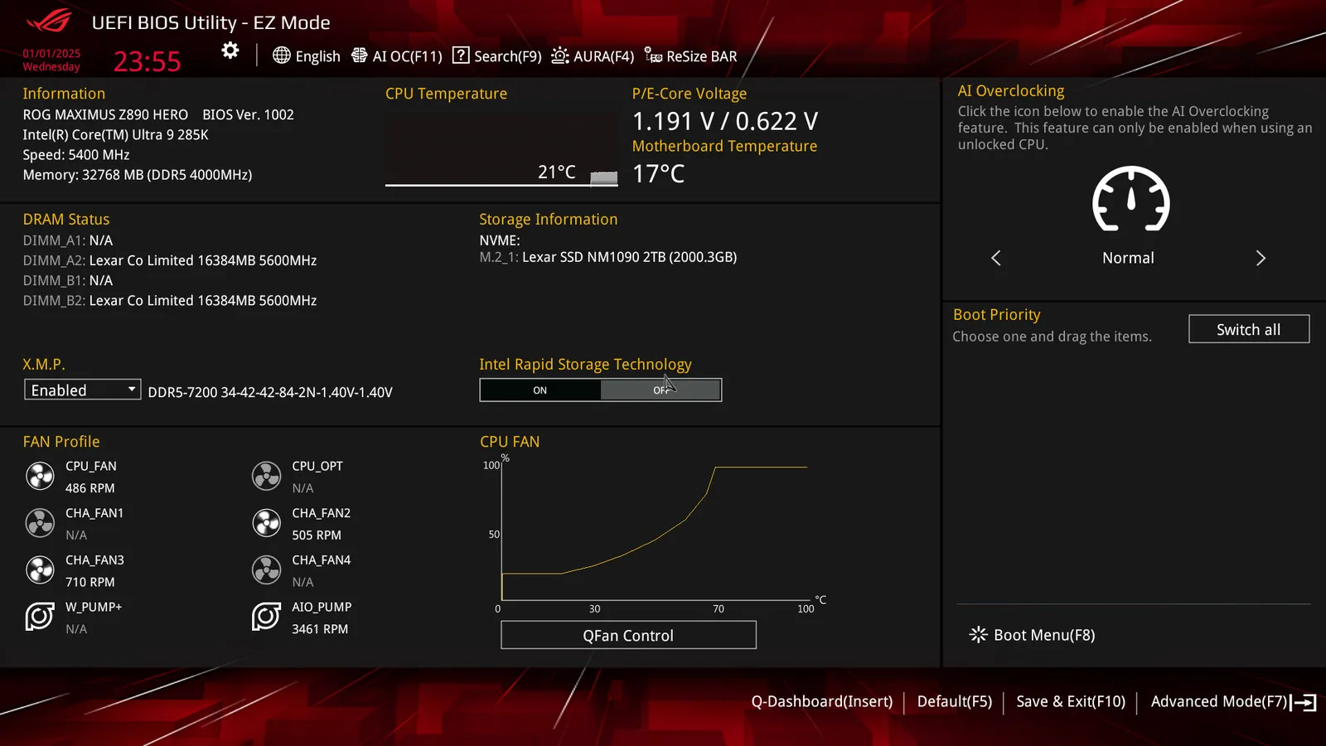The width and height of the screenshot is (1326, 746).
Task: Click the CPU_OPT fan icon
Action: (266, 476)
